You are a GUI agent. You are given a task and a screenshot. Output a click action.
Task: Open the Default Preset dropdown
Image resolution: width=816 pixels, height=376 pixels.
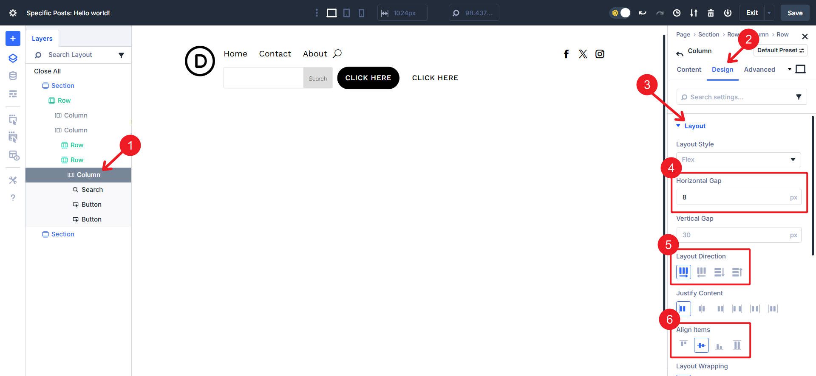[x=780, y=51]
